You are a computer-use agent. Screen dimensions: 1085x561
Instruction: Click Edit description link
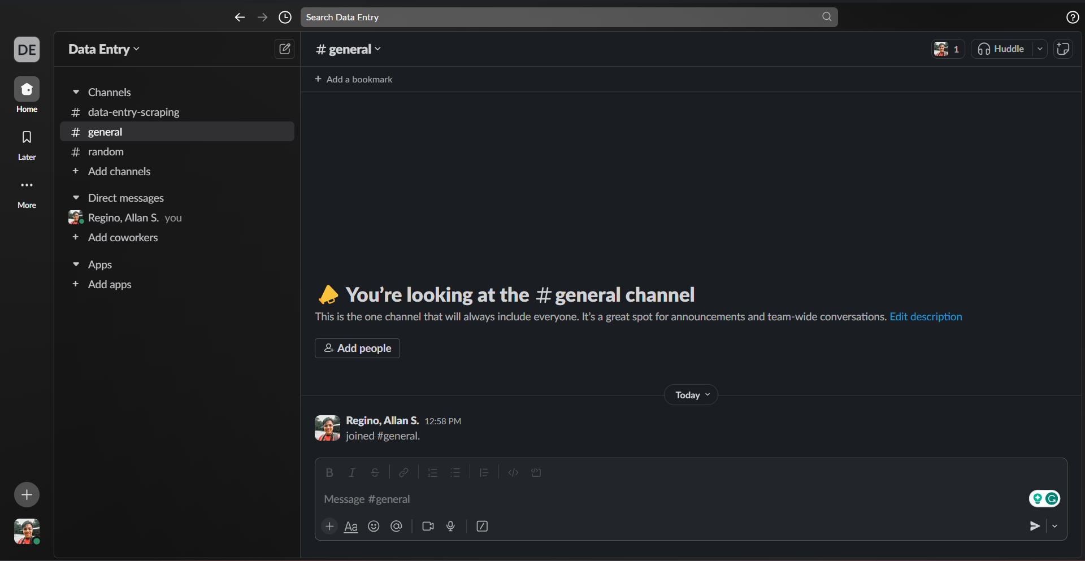[926, 317]
